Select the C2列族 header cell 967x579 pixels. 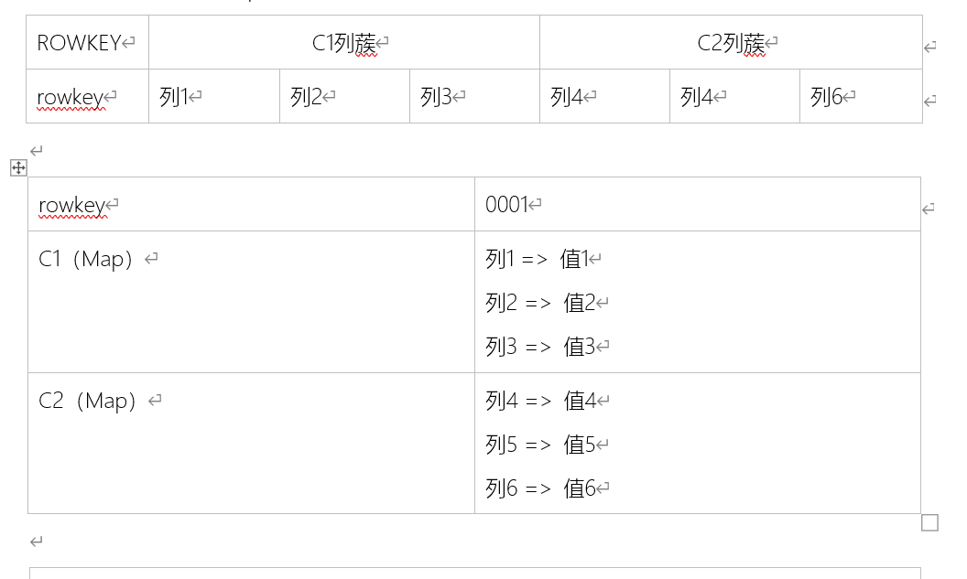tap(731, 43)
